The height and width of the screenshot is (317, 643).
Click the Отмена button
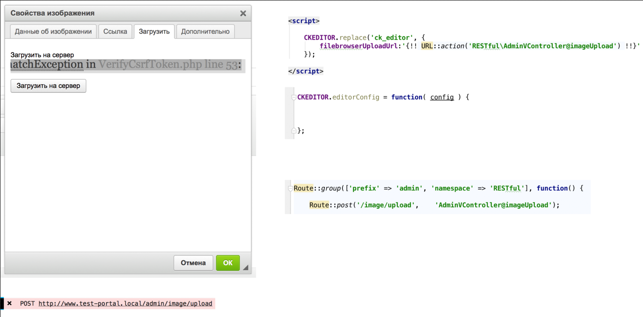pos(193,263)
